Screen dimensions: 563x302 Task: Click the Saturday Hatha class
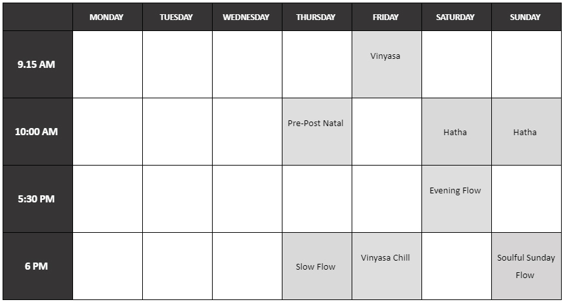point(456,132)
